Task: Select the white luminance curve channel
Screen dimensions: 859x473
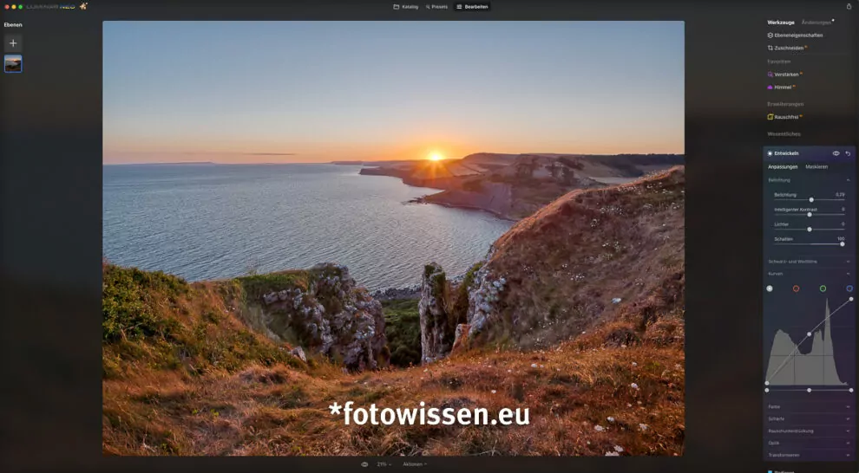Action: tap(770, 288)
